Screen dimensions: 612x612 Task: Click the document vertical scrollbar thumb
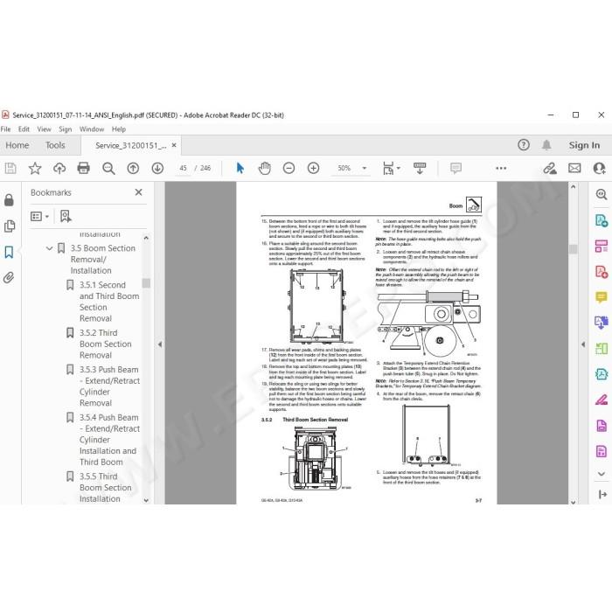573,249
